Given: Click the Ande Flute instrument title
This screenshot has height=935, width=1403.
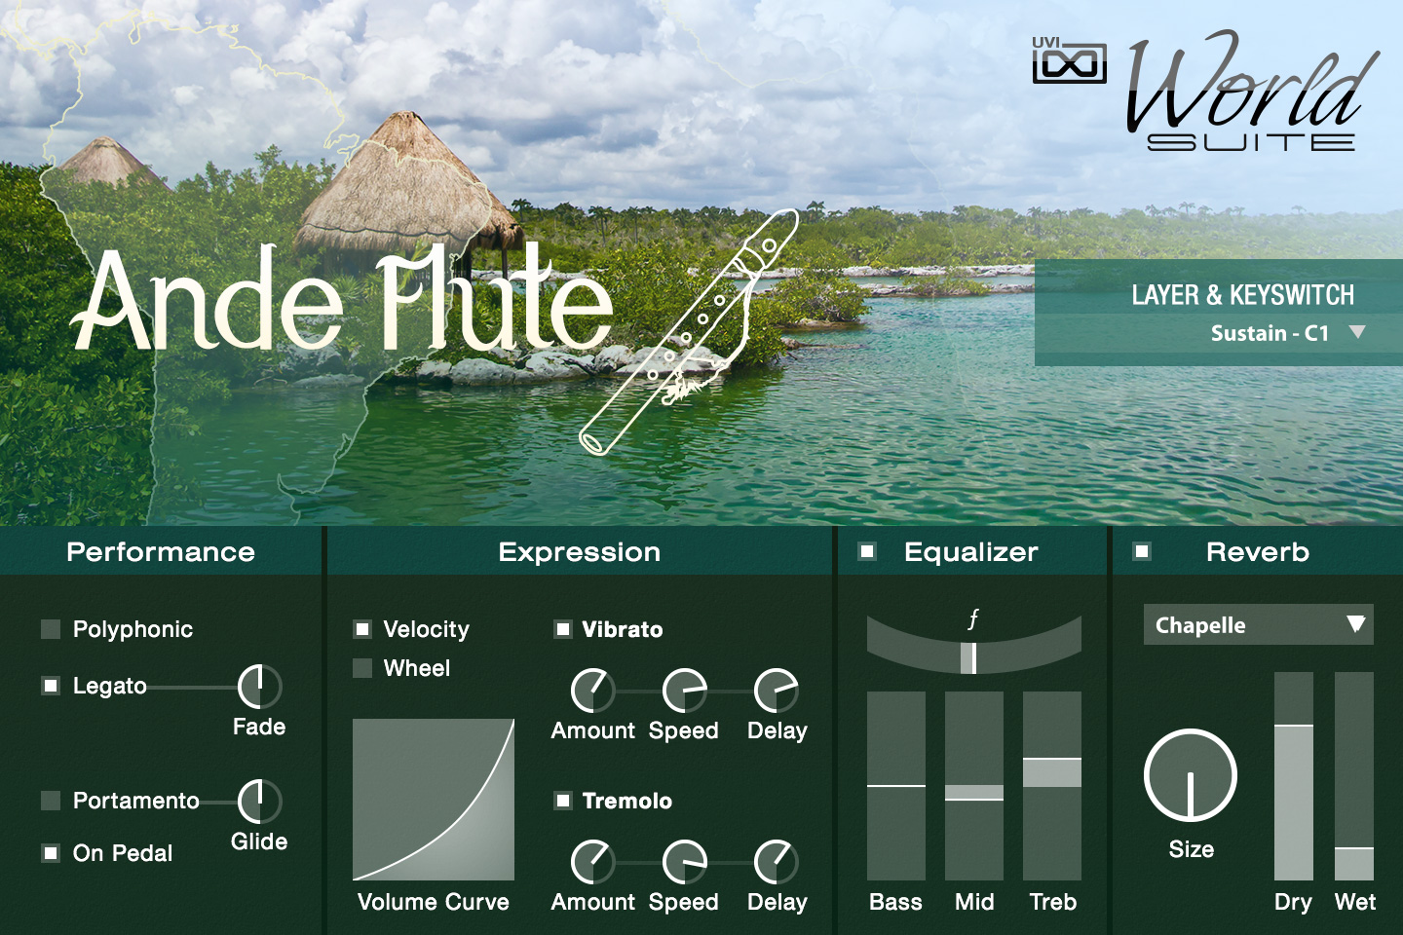Looking at the screenshot, I should point(343,298).
